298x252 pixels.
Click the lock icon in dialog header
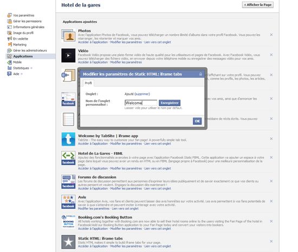click(200, 74)
